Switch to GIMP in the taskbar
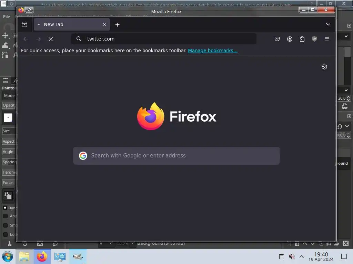Viewport: 353px width, 264px height. [x=78, y=256]
